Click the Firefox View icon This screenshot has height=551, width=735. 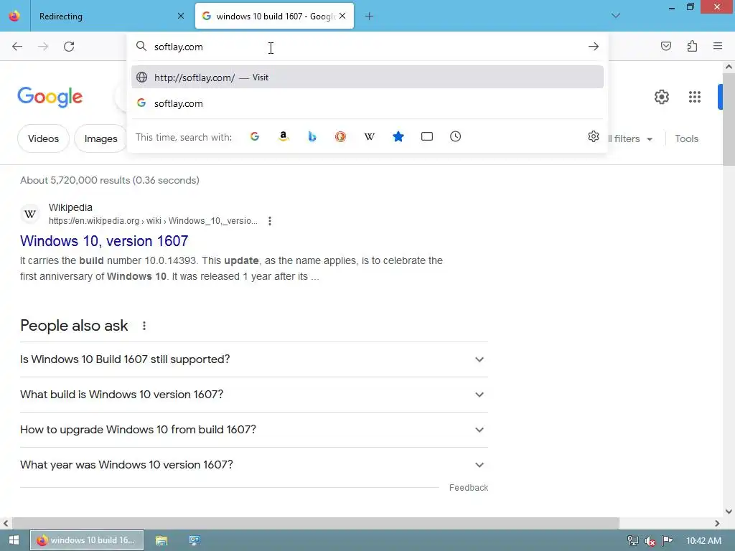[x=14, y=16]
